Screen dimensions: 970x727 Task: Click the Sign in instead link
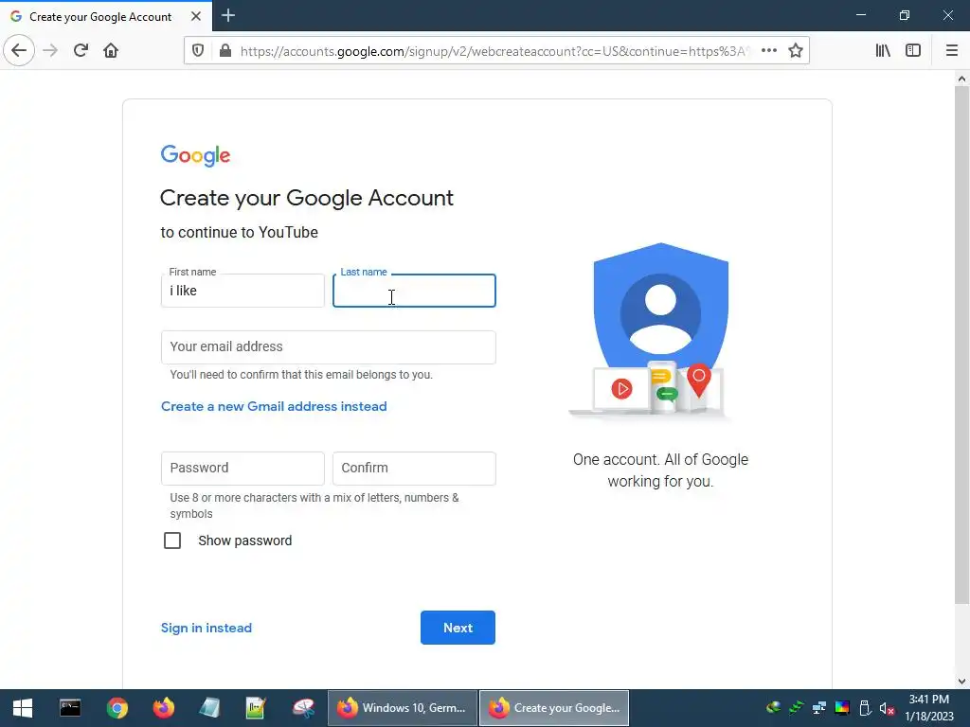(206, 628)
